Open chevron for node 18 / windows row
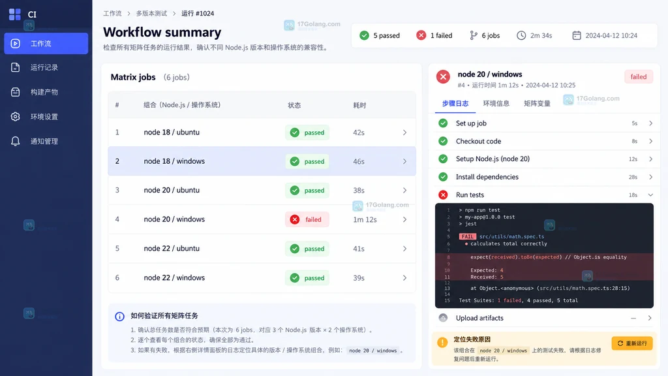 [404, 162]
